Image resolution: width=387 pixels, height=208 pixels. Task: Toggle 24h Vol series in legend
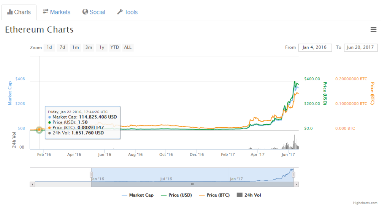[x=249, y=195]
